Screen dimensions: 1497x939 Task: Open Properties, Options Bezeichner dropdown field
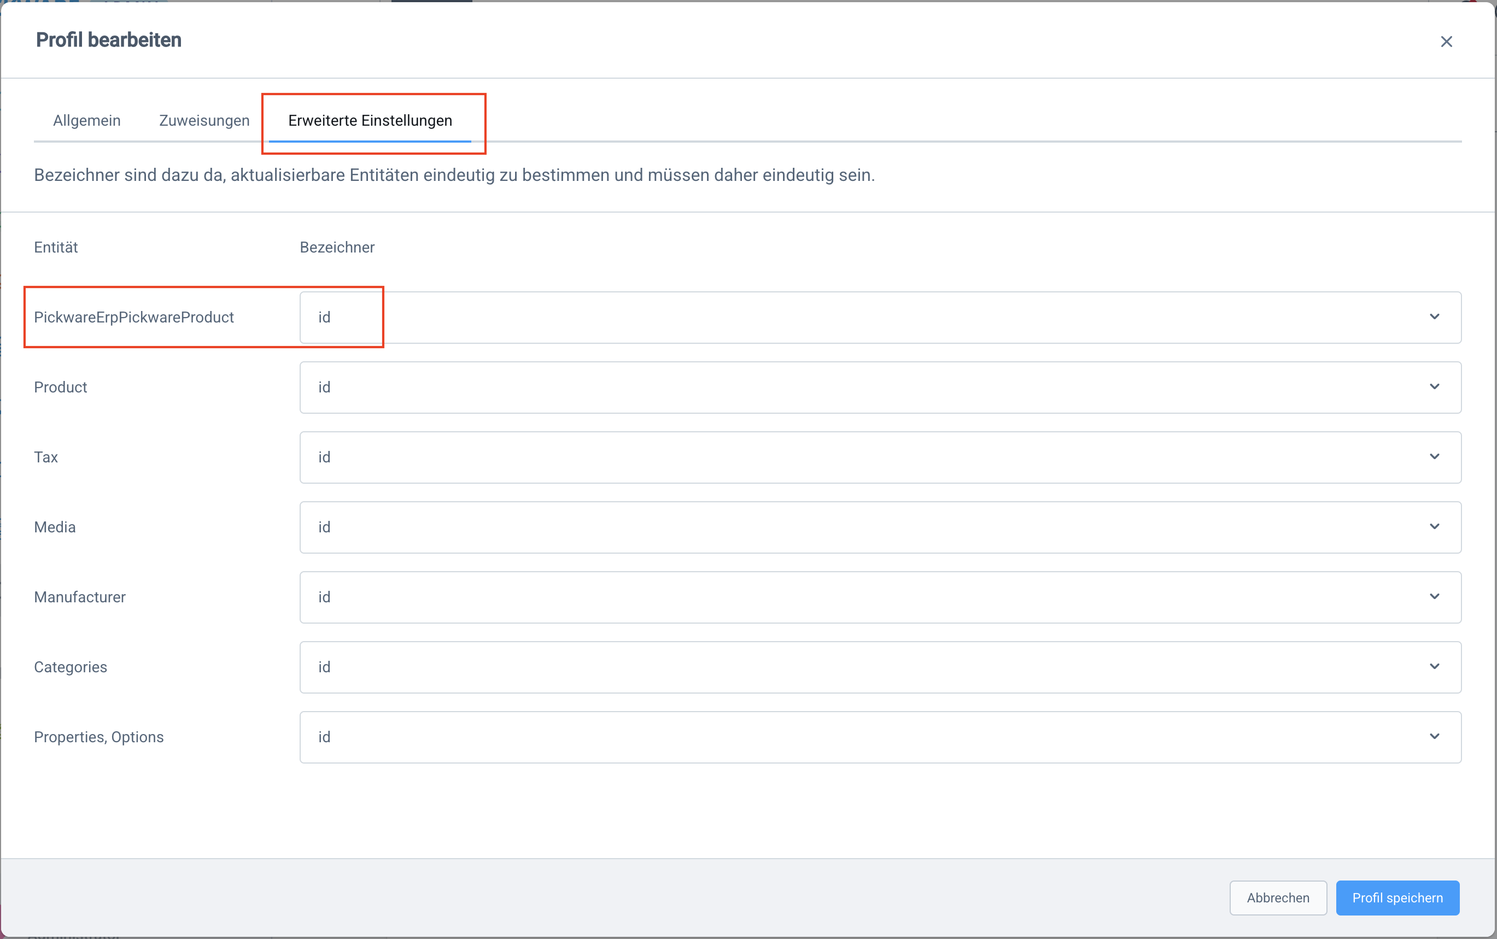pos(870,737)
